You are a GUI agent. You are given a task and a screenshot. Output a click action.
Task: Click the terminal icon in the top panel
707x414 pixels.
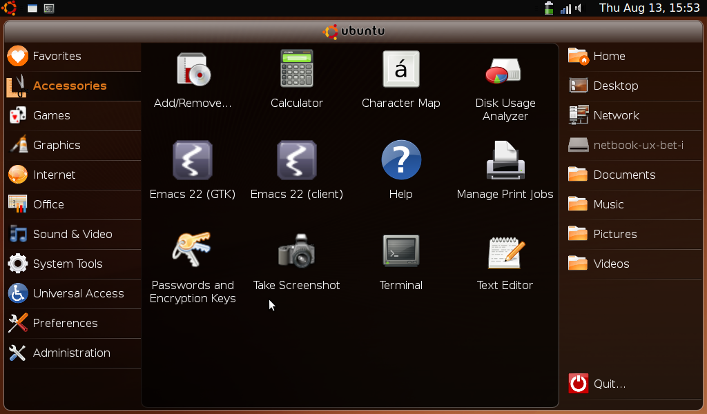49,8
